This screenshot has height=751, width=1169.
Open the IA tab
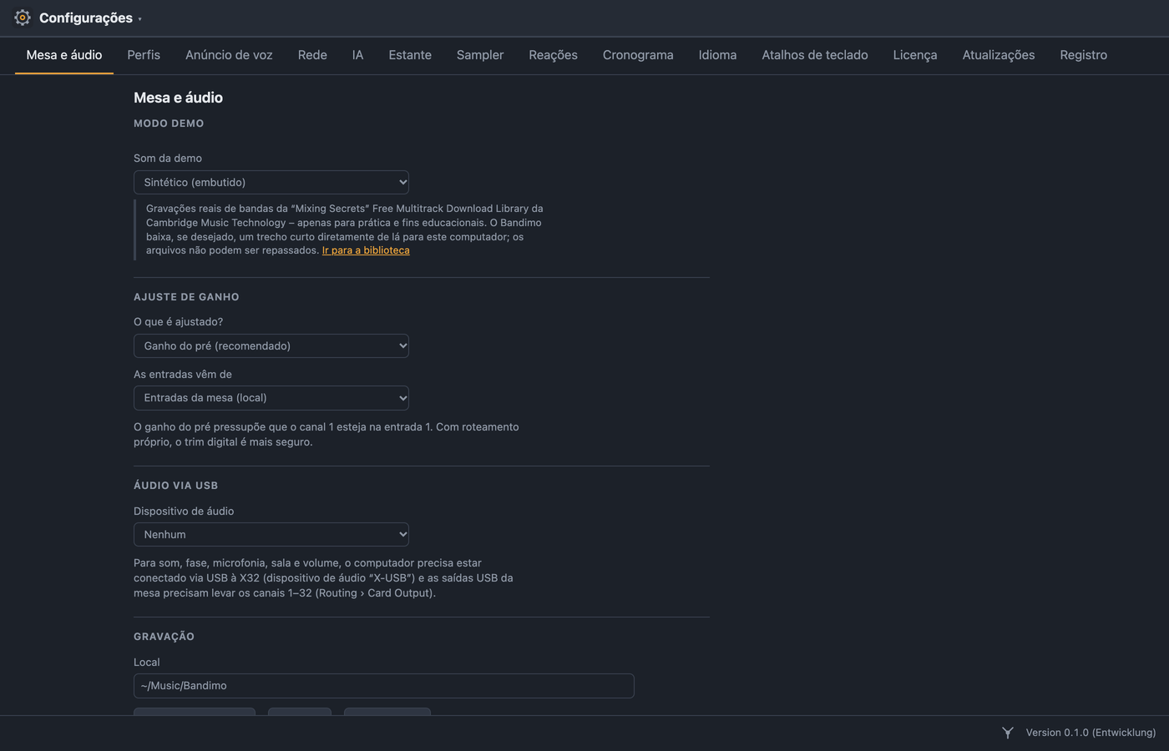tap(357, 55)
